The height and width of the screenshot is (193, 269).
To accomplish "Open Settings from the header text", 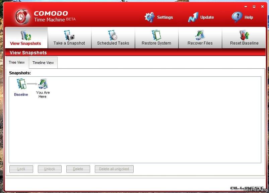I will click(x=165, y=17).
